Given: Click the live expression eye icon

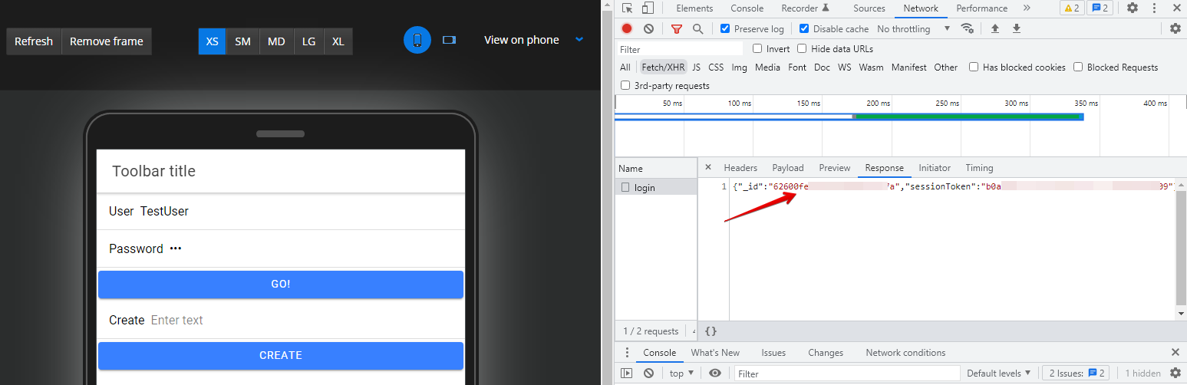Looking at the screenshot, I should coord(715,373).
